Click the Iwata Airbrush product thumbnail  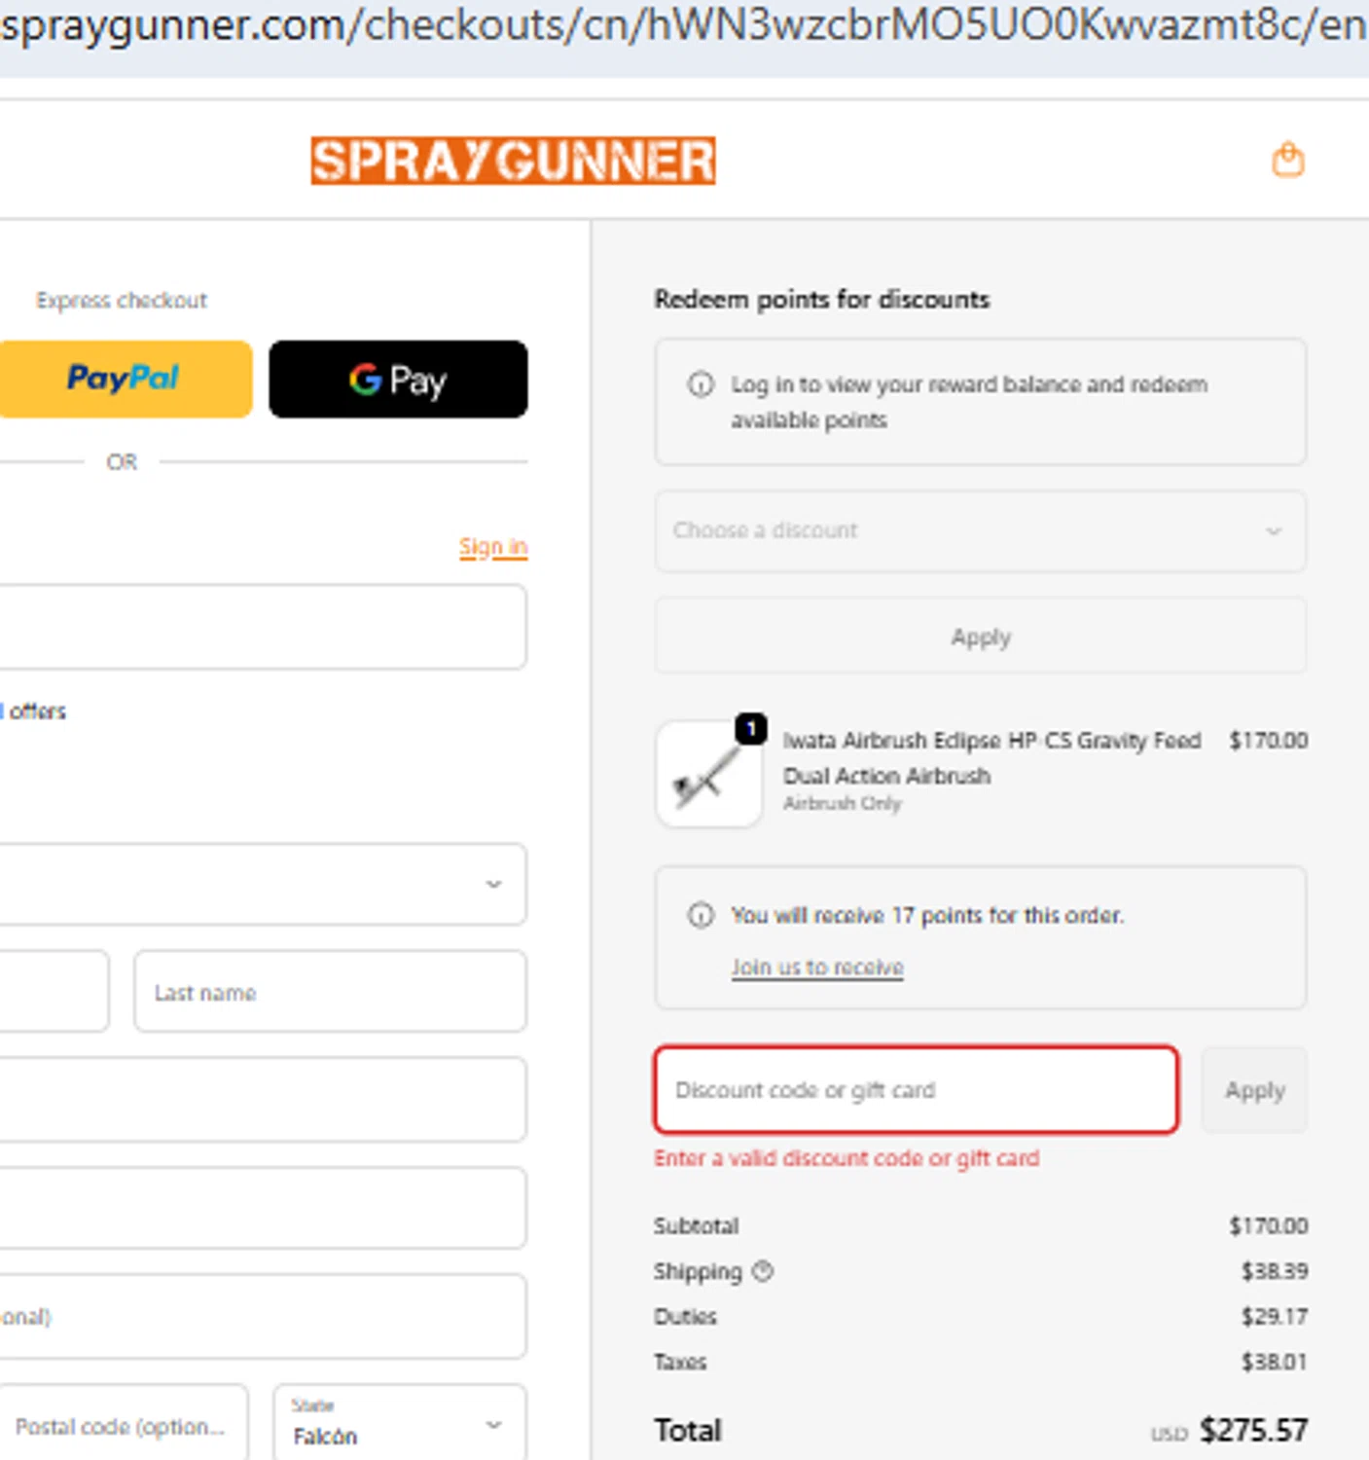[708, 774]
